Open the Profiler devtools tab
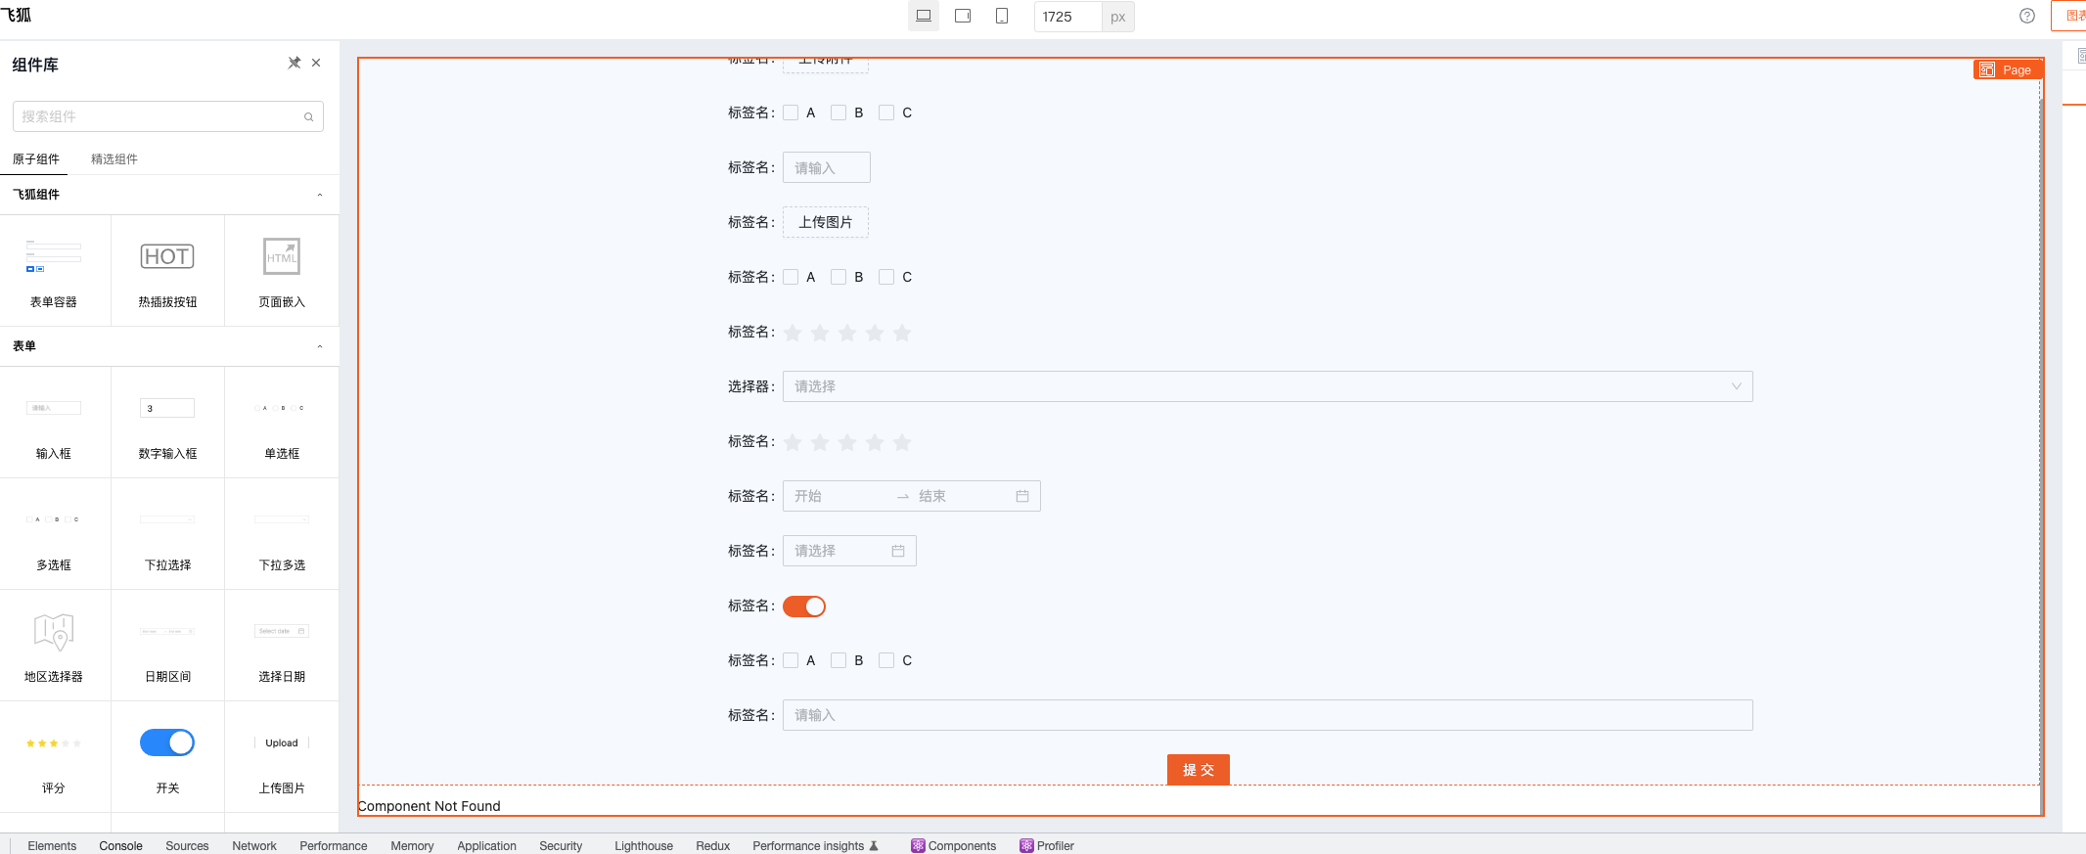2086x854 pixels. pyautogui.click(x=1047, y=845)
